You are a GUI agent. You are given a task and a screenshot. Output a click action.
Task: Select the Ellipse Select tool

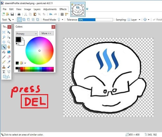pos(4,42)
